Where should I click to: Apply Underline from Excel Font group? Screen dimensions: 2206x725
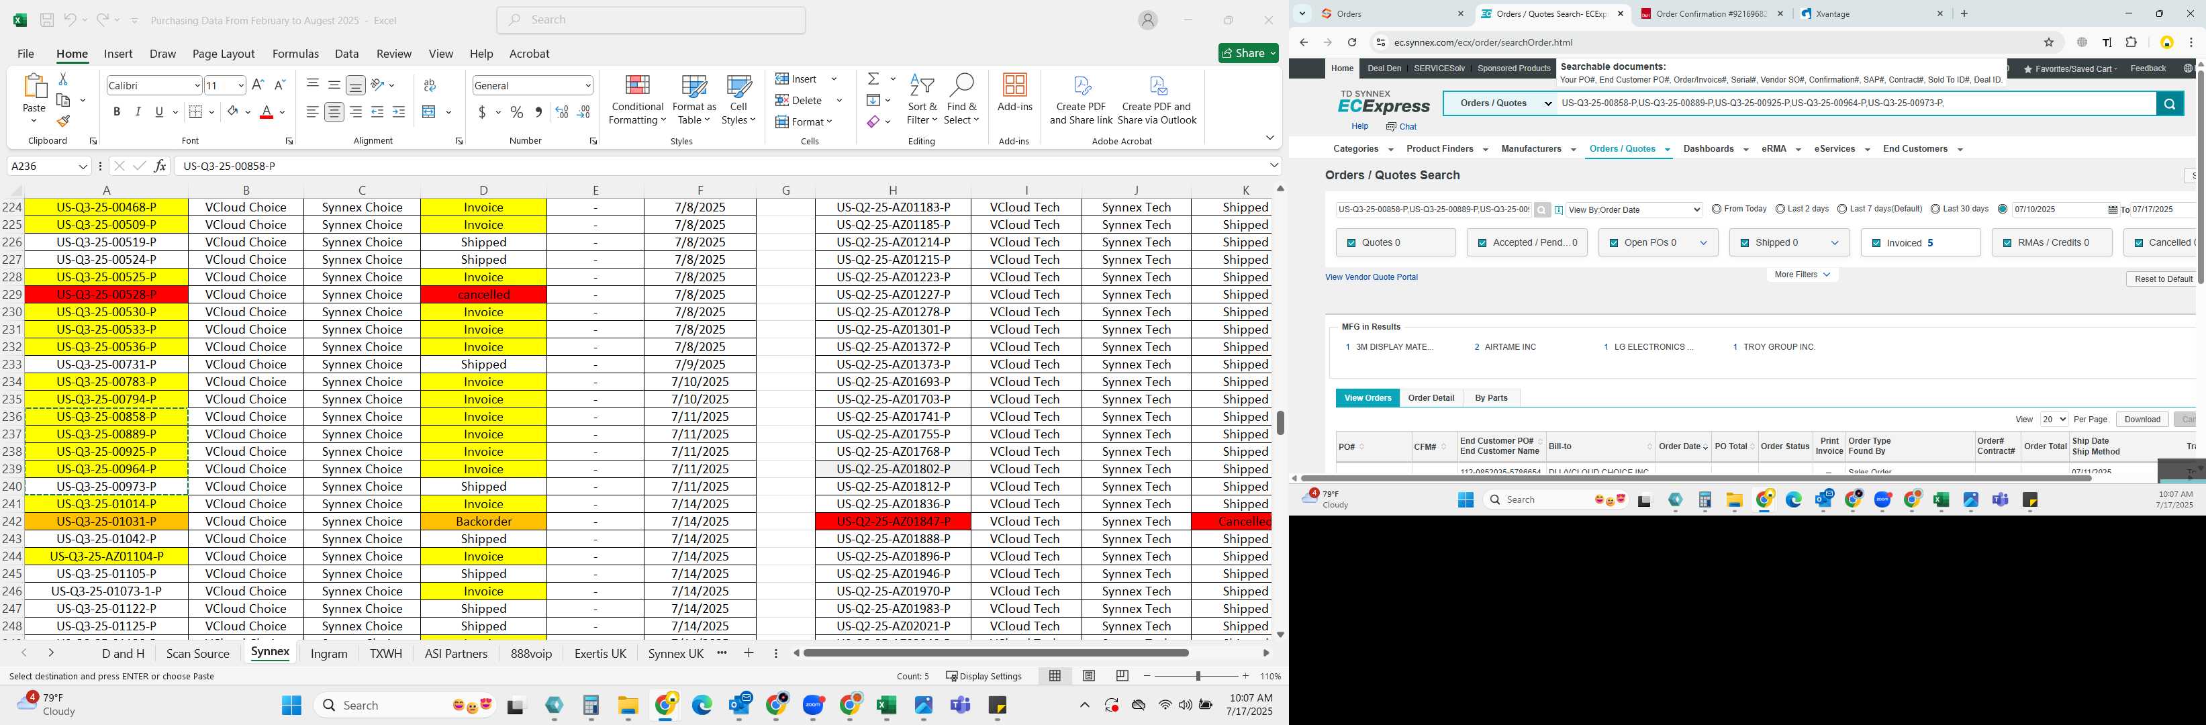coord(159,112)
